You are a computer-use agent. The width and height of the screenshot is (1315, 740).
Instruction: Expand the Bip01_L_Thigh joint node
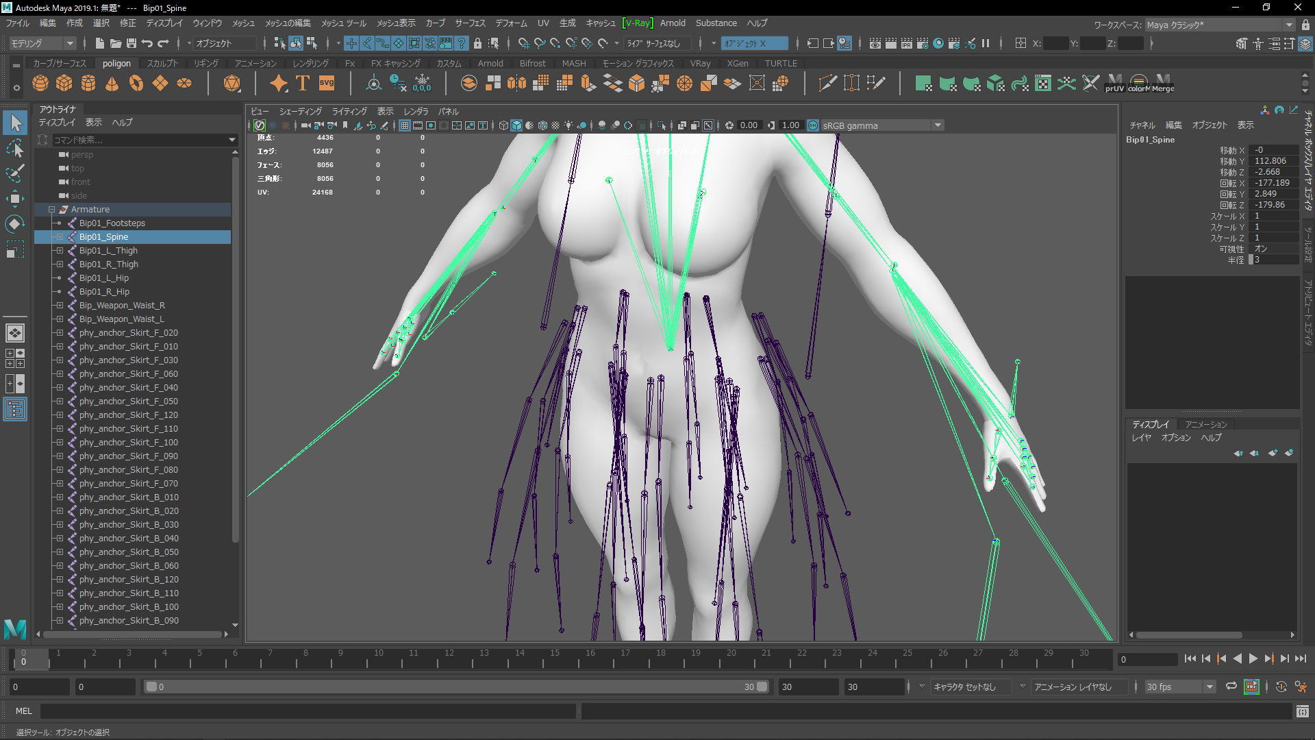click(60, 251)
